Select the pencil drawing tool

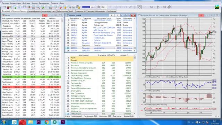(x=130, y=7)
